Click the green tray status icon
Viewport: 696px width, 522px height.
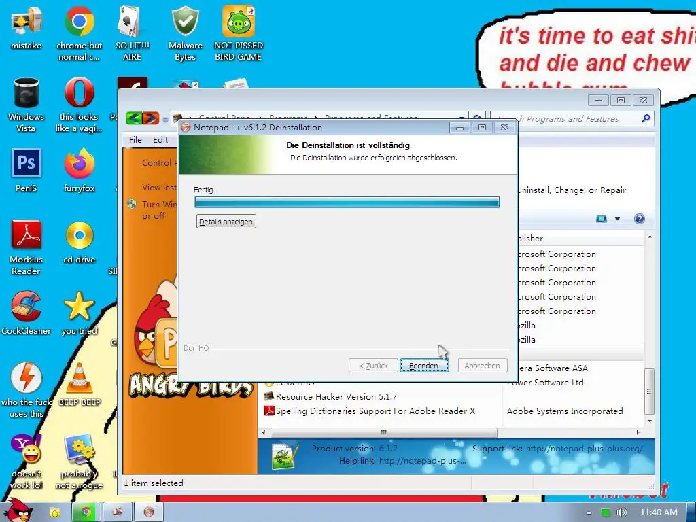click(x=605, y=512)
